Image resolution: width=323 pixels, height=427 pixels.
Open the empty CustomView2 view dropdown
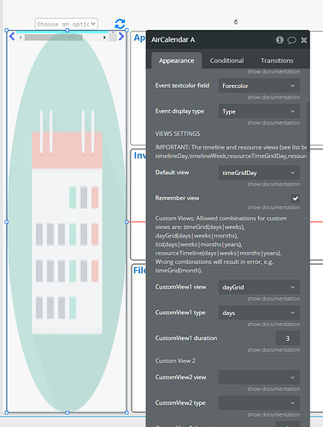point(259,377)
